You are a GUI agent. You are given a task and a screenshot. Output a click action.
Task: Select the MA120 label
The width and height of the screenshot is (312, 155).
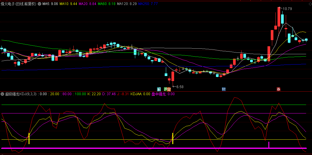pos(127,4)
